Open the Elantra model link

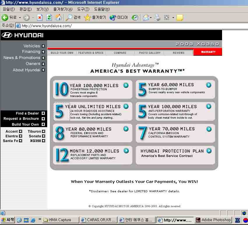[14, 136]
